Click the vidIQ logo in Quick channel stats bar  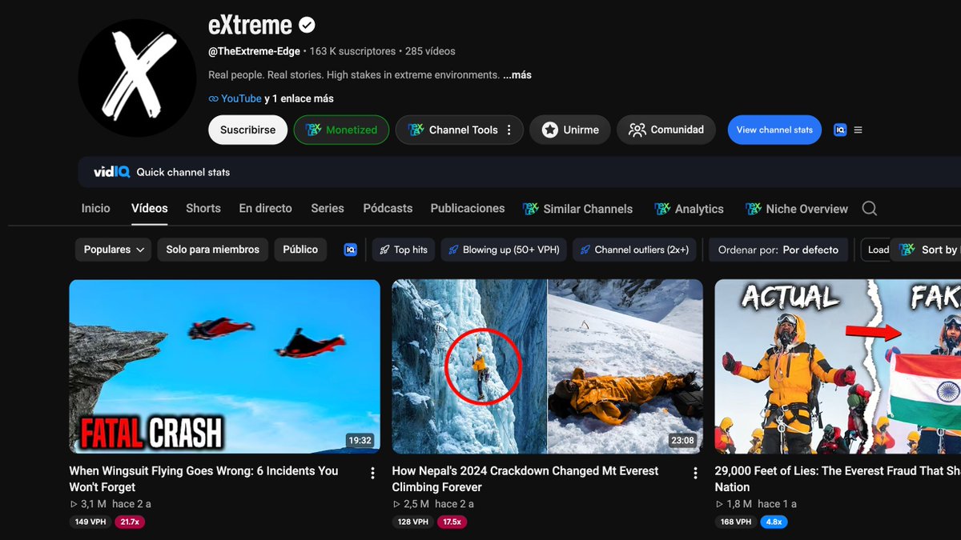pos(111,172)
